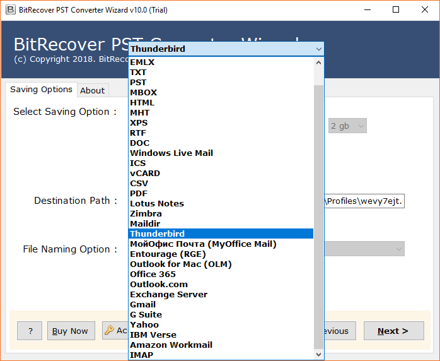
Task: Pick XPS in the dropdown
Action: point(221,123)
